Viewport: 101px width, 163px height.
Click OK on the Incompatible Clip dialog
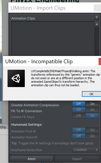pyautogui.click(x=92, y=94)
